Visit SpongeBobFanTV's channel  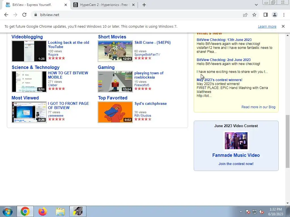147,55
